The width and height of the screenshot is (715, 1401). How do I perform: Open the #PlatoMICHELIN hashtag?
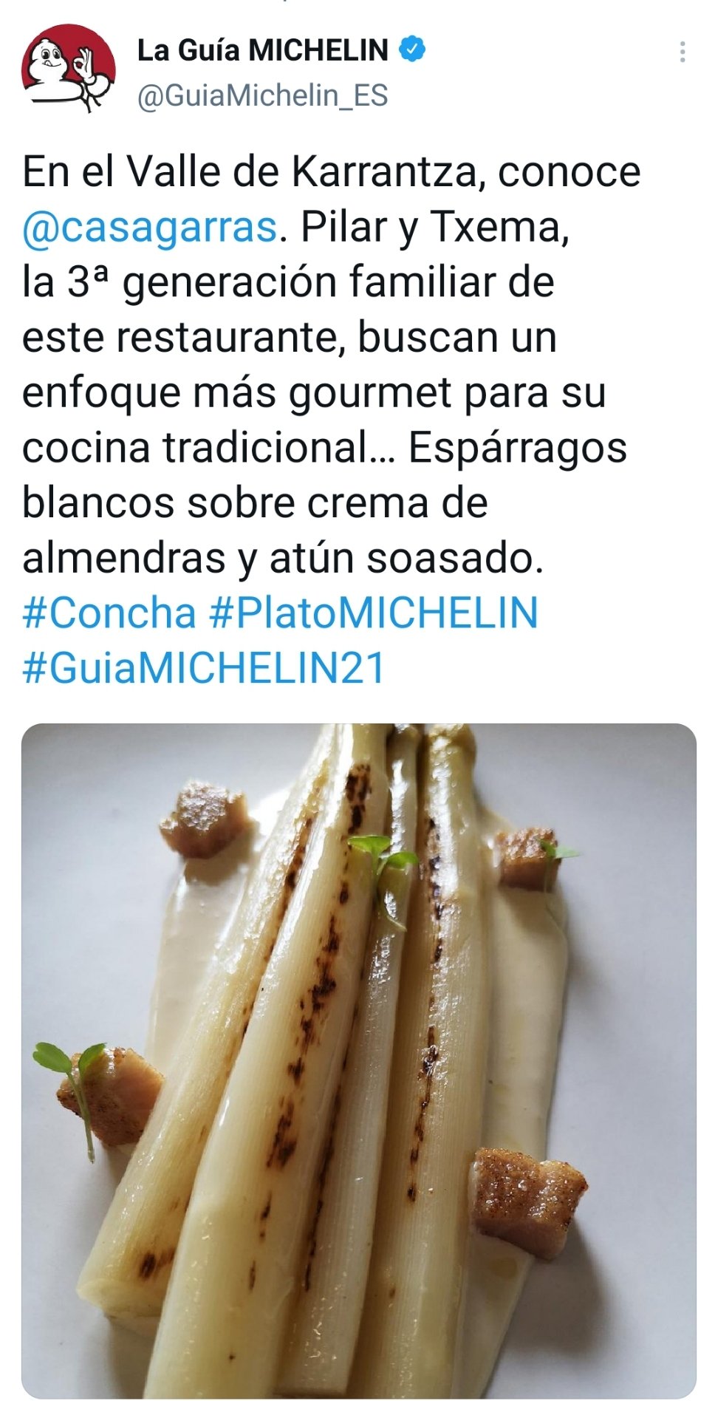tap(374, 613)
